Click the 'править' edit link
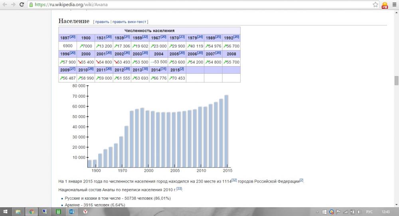 coord(102,22)
